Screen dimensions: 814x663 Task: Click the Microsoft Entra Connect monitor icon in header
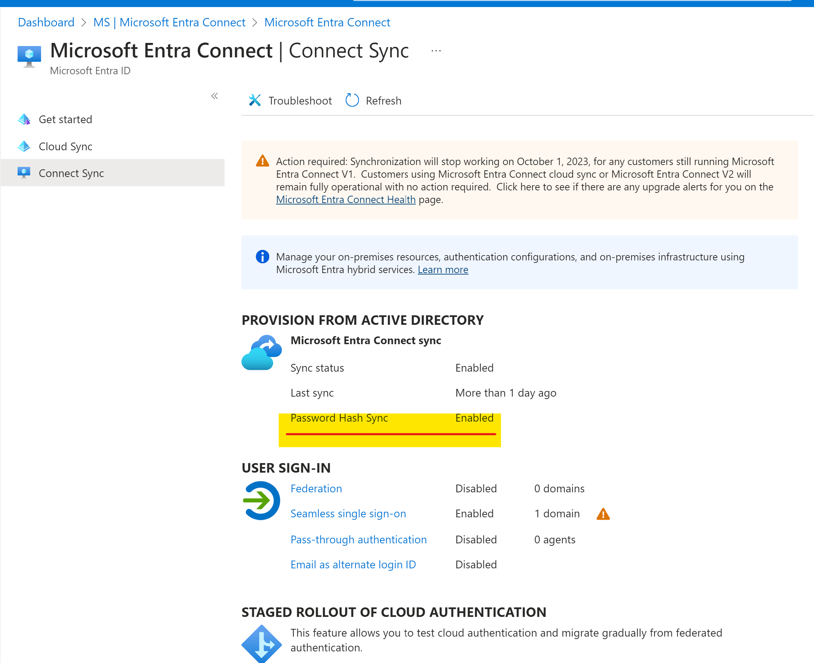tap(29, 56)
